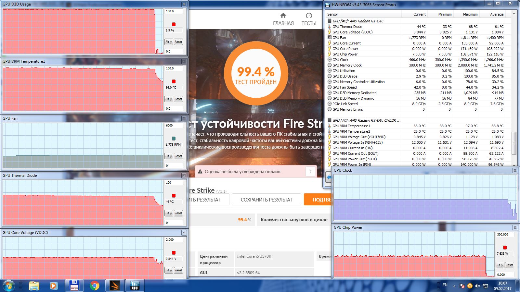520x292 pixels.
Task: Click the round icon of GPU Clock sensor row
Action: tap(329, 60)
